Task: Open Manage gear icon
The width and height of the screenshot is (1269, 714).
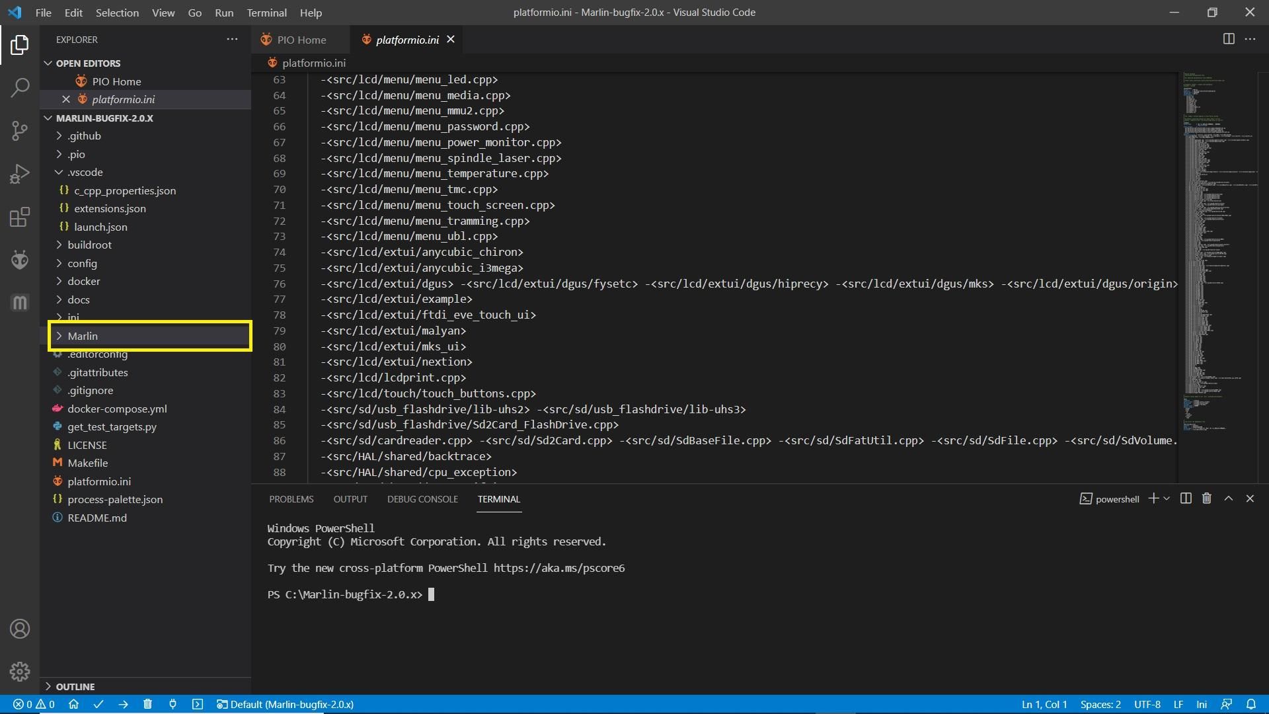Action: click(20, 672)
